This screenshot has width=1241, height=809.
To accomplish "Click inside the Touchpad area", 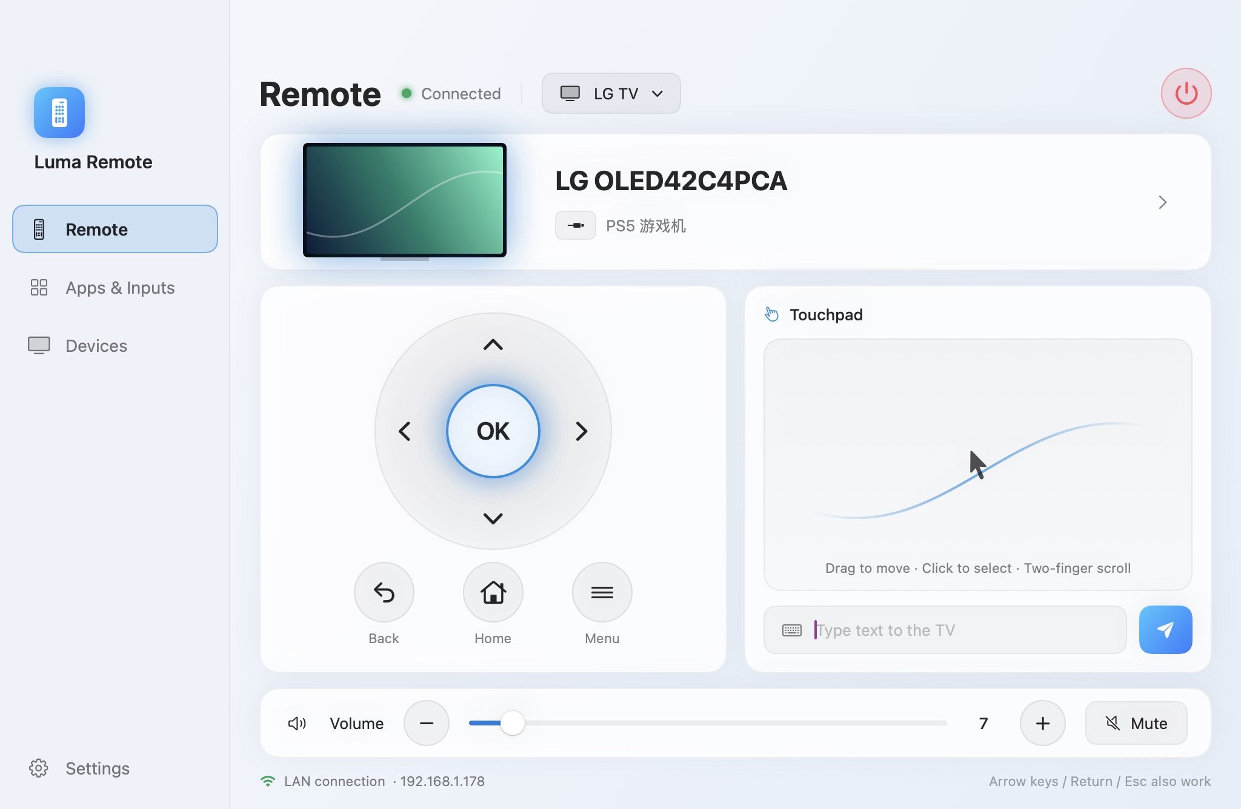I will [978, 464].
